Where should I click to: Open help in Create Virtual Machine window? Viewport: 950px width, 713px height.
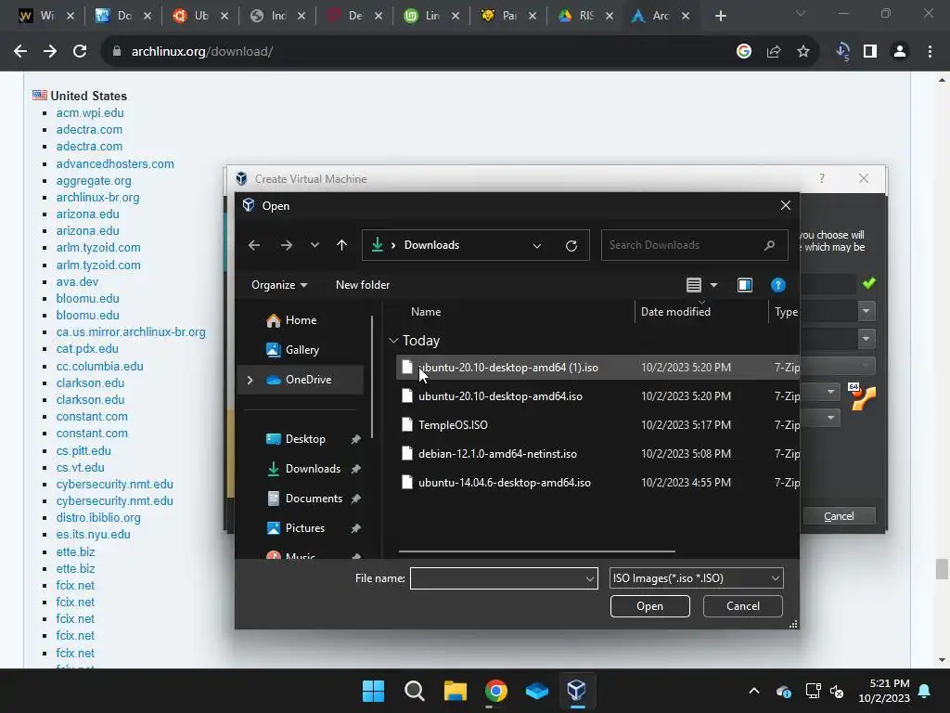click(822, 178)
